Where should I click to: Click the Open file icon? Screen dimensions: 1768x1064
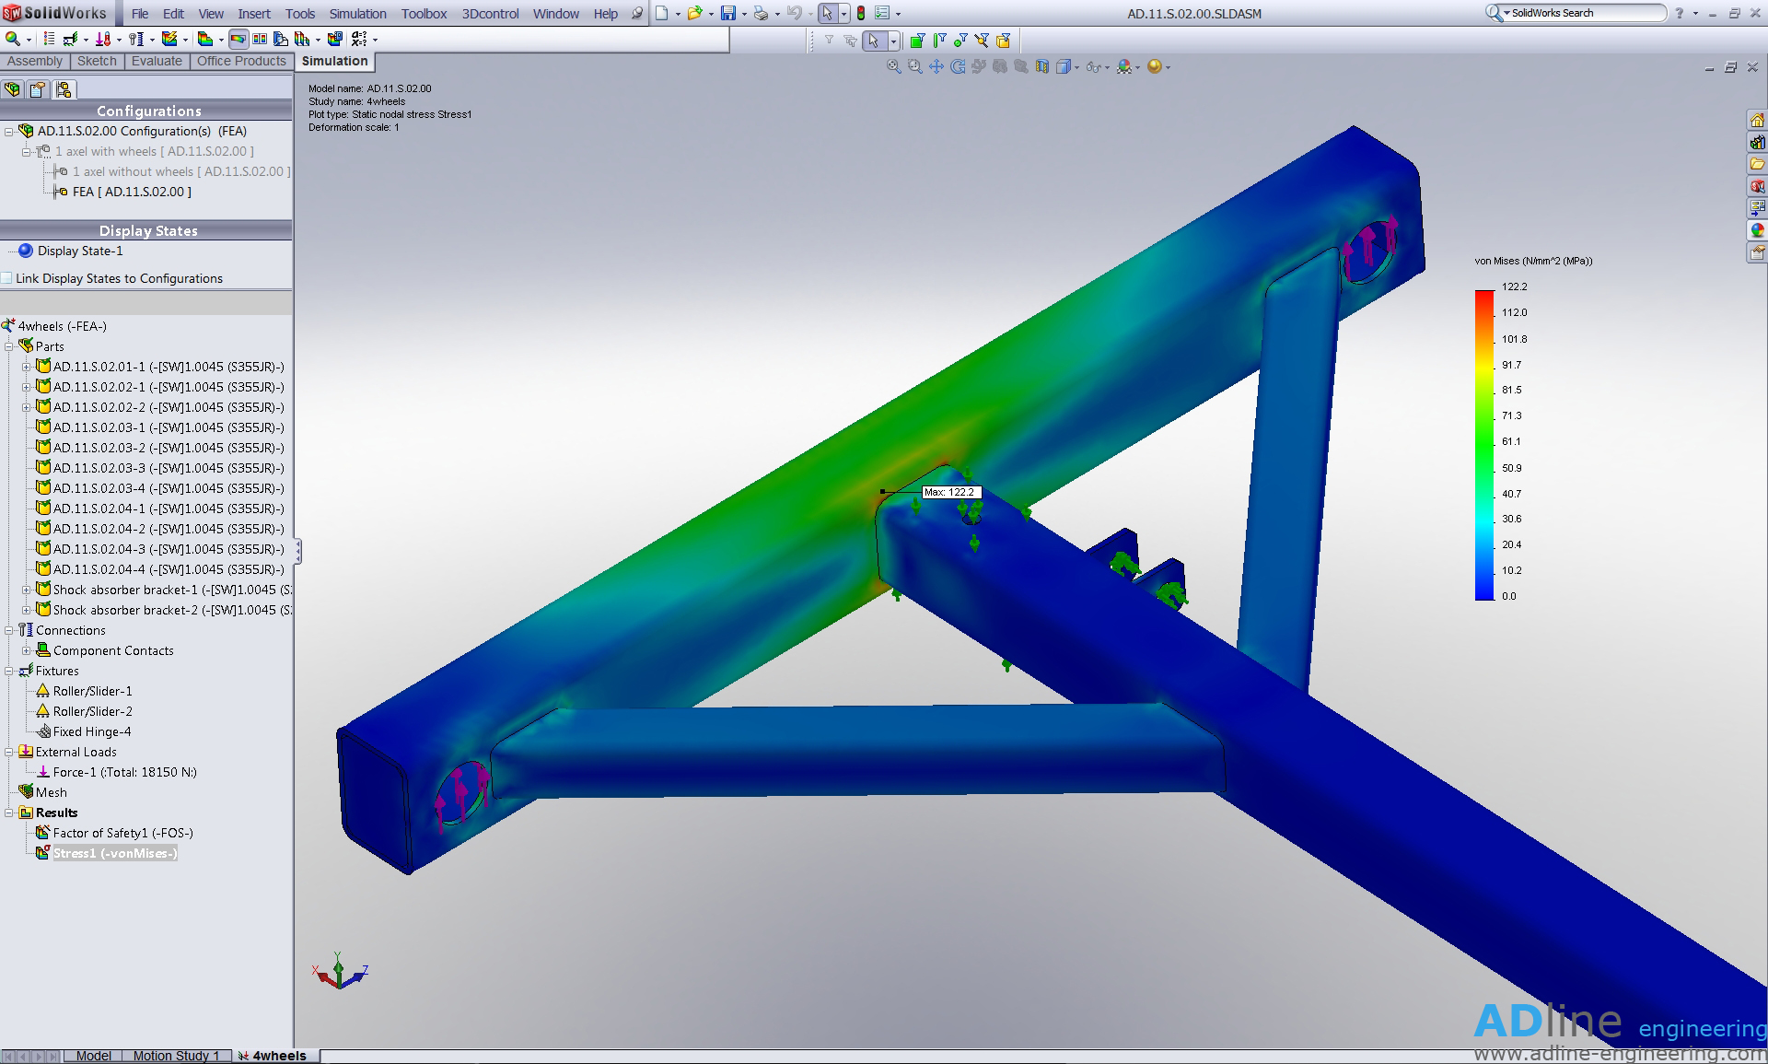pos(694,13)
